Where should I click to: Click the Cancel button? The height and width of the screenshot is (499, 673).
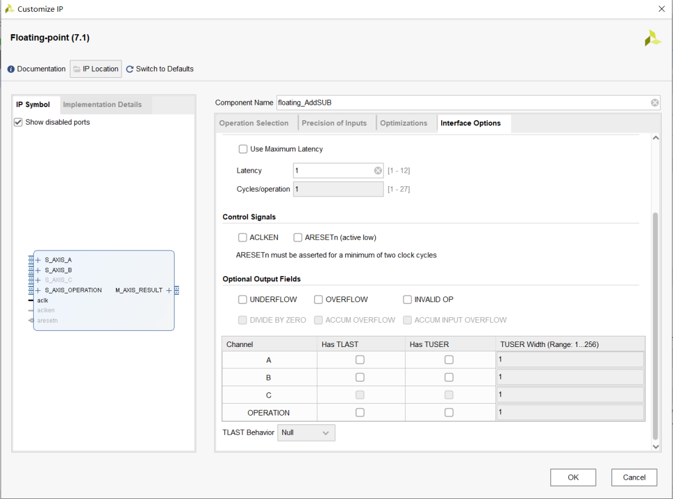634,477
